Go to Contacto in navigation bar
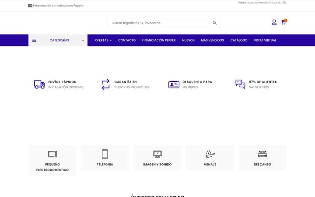The width and height of the screenshot is (315, 197). pyautogui.click(x=127, y=40)
